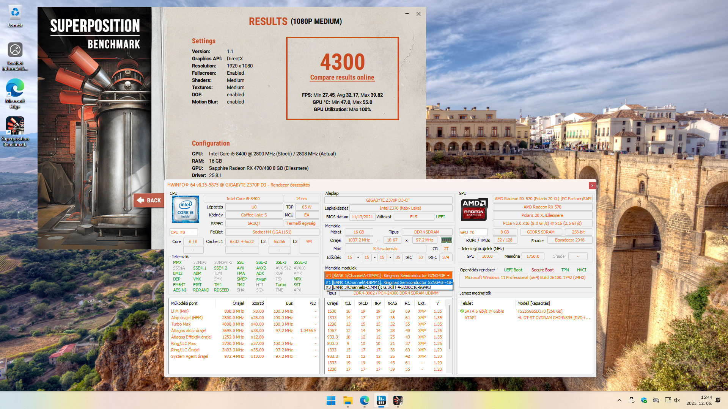
Task: Open Windows Security from the tray
Action: [x=644, y=400]
